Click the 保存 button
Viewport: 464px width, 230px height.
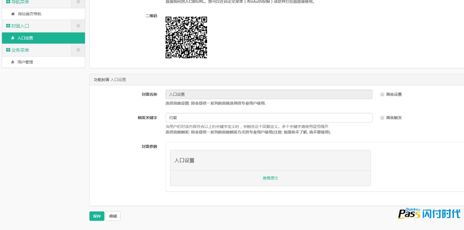pos(97,216)
